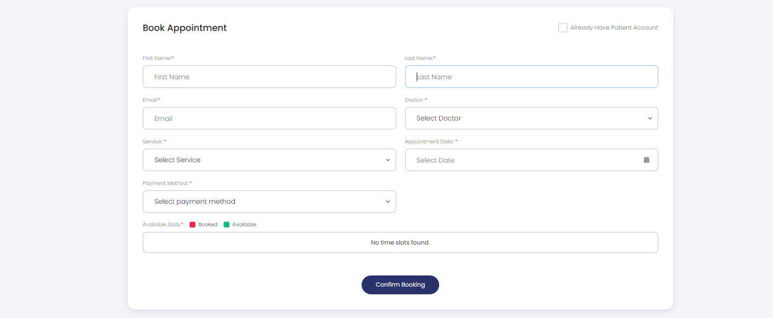Image resolution: width=773 pixels, height=318 pixels.
Task: Submit with the Confirm Booking button
Action: click(x=400, y=285)
